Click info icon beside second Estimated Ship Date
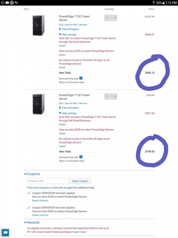This screenshot has height=238, width=178. click(81, 157)
